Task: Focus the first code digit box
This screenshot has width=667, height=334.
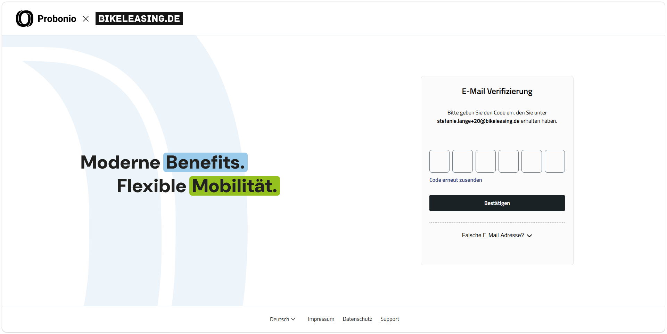Action: click(439, 161)
